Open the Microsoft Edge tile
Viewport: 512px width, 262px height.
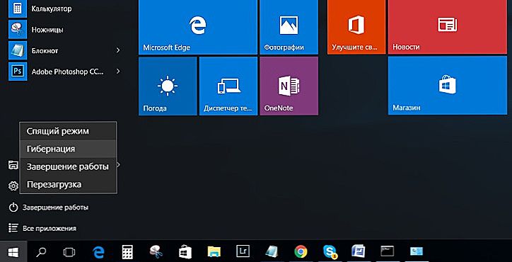(x=198, y=27)
